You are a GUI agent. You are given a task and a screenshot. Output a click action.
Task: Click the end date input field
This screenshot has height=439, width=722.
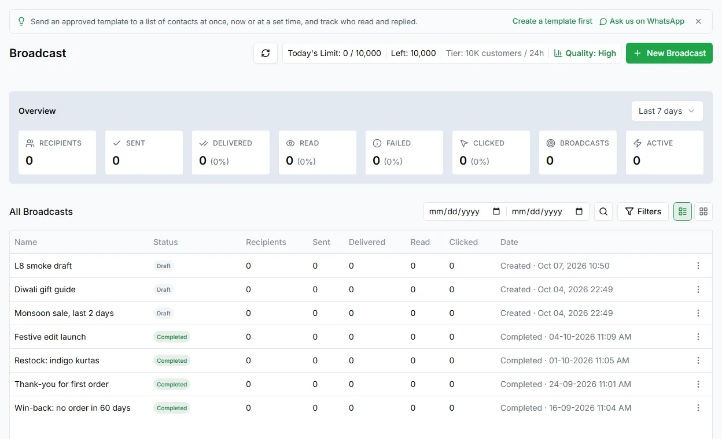pos(548,211)
